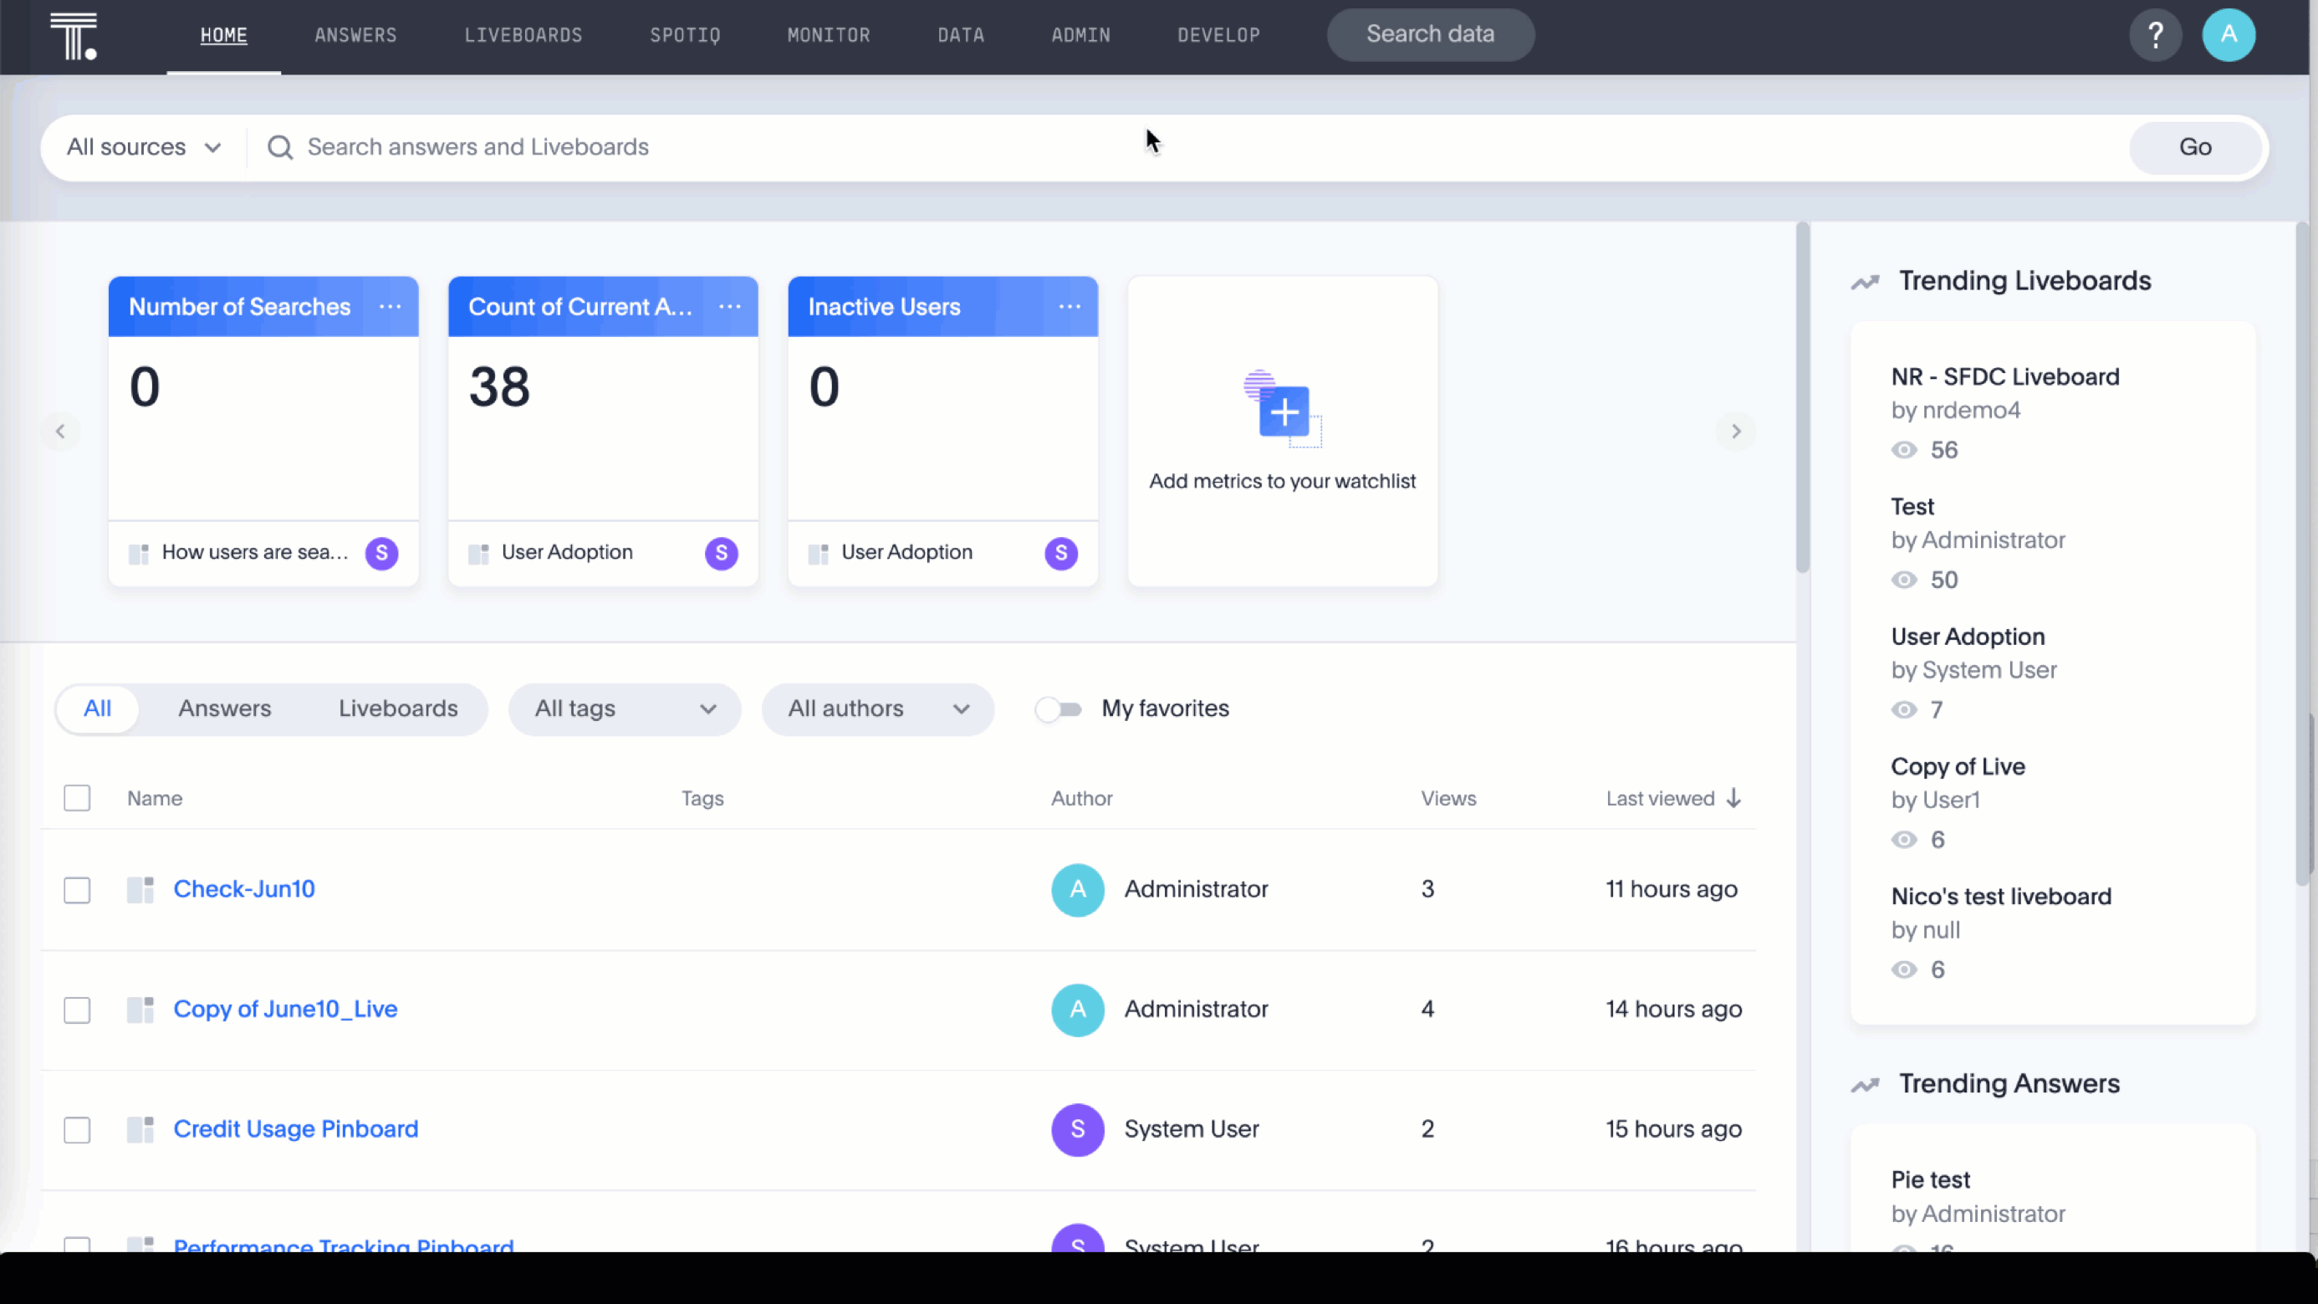This screenshot has height=1304, width=2318.
Task: Open the All authors dropdown
Action: click(x=877, y=709)
